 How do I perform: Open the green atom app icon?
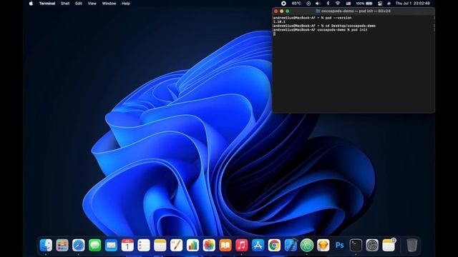[x=307, y=245]
